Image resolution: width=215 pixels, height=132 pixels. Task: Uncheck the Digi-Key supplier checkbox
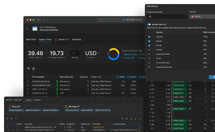pyautogui.click(x=149, y=37)
